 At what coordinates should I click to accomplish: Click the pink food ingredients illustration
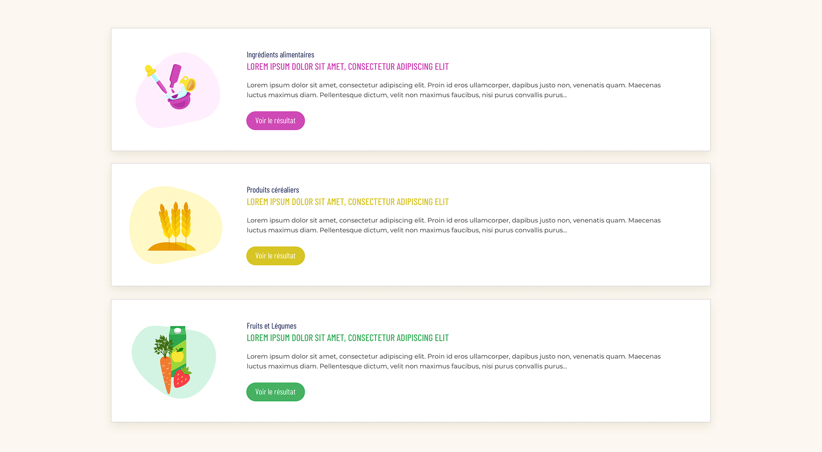(178, 90)
